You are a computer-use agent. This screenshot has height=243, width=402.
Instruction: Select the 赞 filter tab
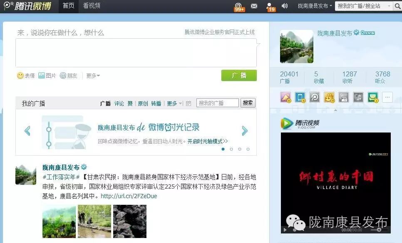[x=130, y=103]
